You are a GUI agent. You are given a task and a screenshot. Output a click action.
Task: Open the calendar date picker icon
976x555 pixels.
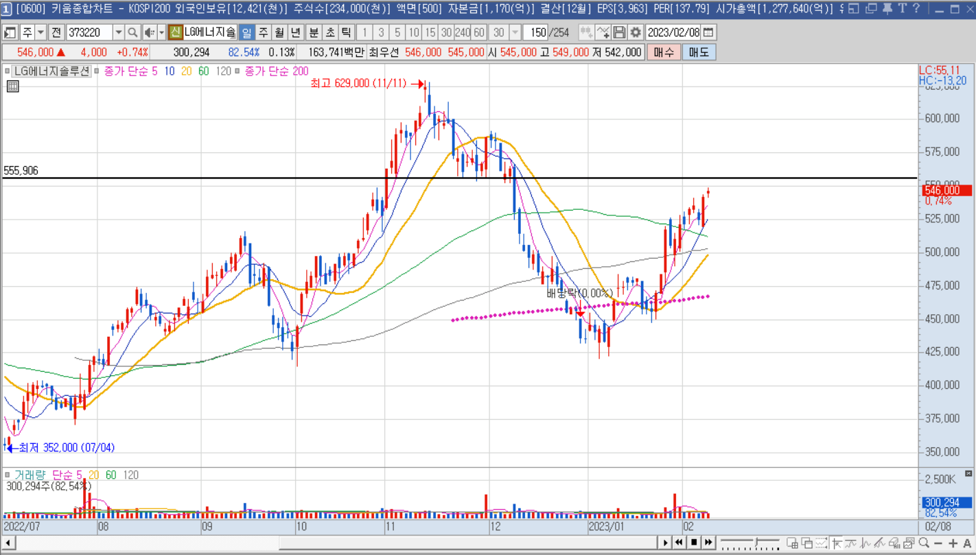[708, 32]
